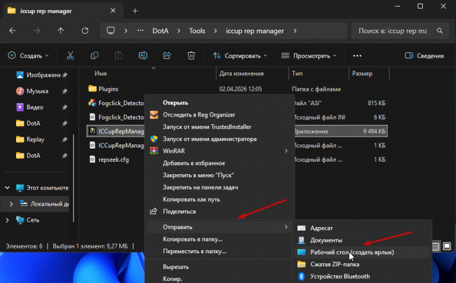Go up one folder level
The image size is (456, 283).
pos(61,30)
